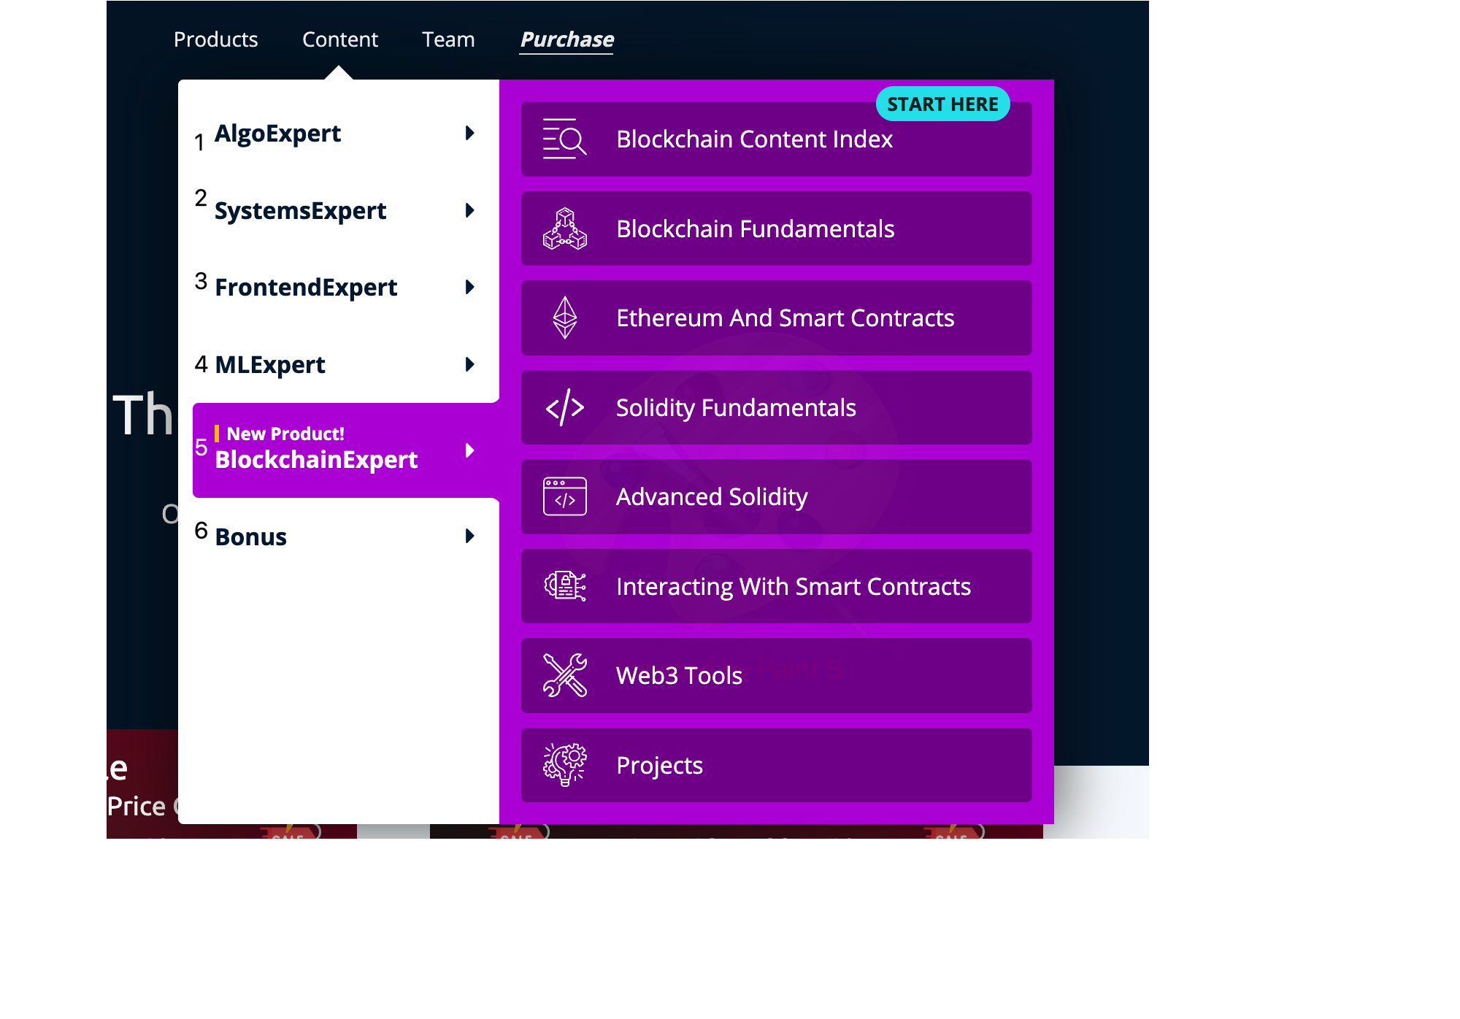Click the code brackets icon for Solidity Fundamentals
Viewport: 1460px width, 1019px height.
[564, 407]
